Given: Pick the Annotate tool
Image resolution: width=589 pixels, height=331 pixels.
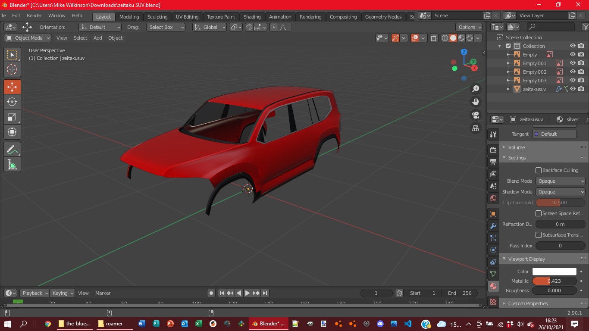Looking at the screenshot, I should (x=12, y=150).
